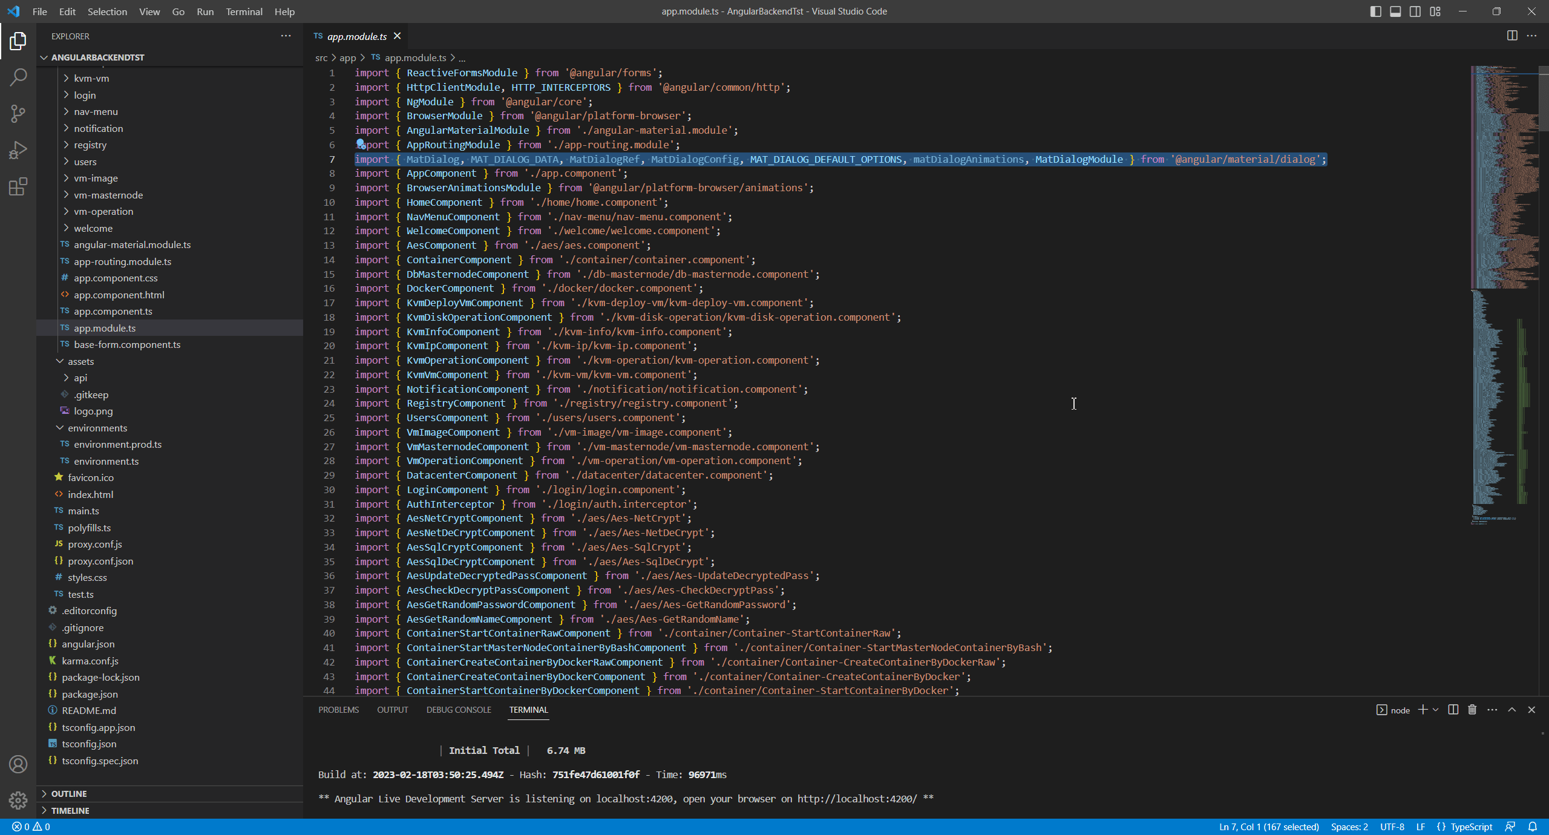Open the Accounts icon in the Activity Bar

18,764
